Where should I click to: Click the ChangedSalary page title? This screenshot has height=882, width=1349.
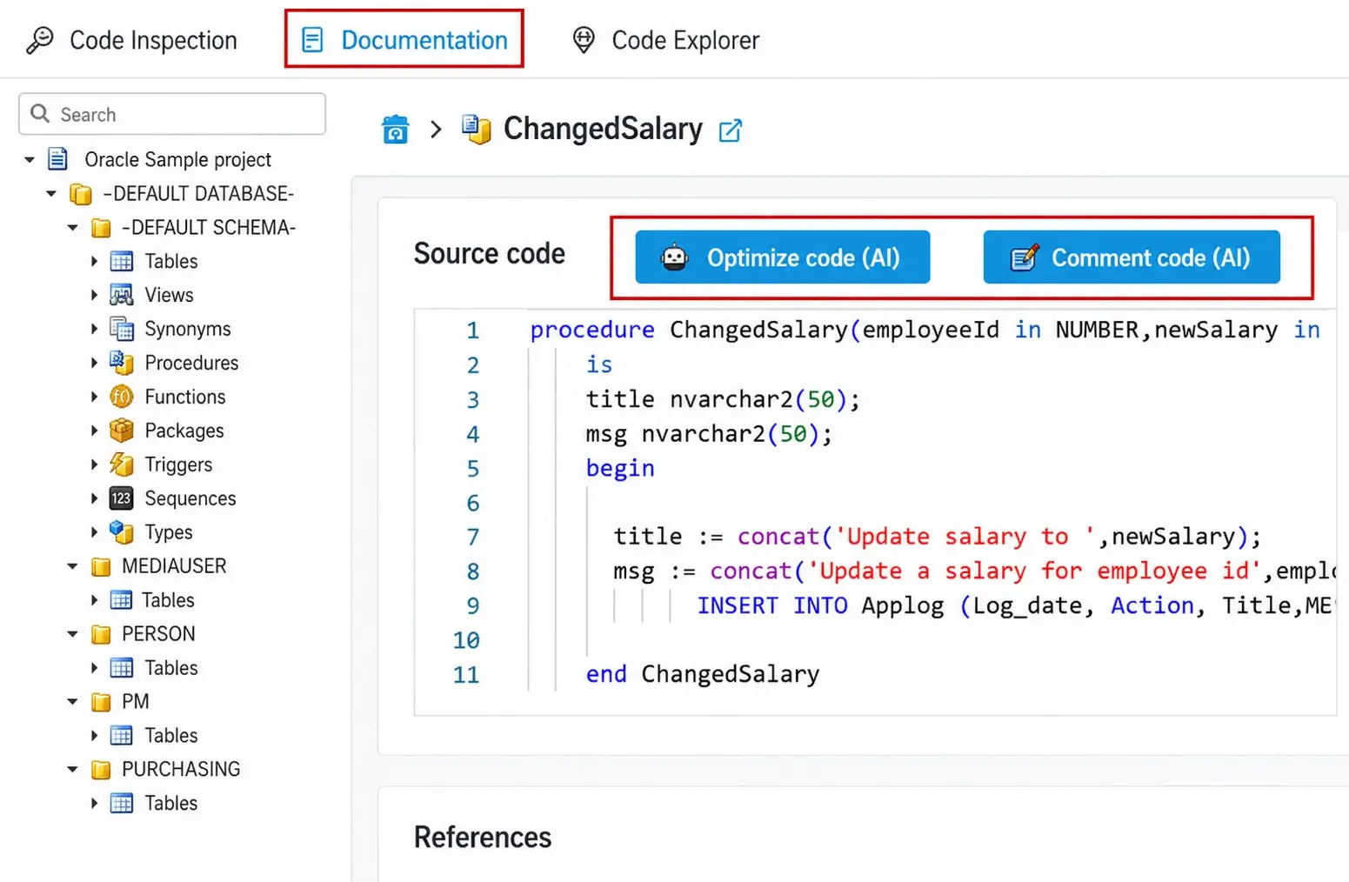coord(603,129)
